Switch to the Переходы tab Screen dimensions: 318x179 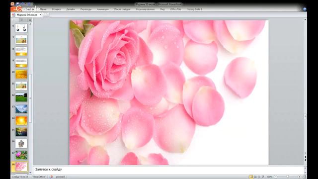(86, 9)
